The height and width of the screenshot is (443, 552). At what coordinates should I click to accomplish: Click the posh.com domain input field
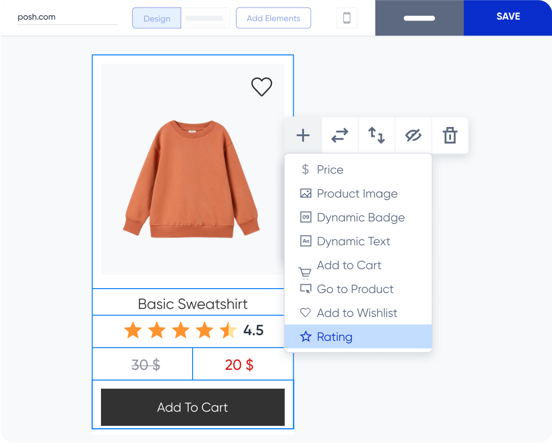[x=67, y=17]
